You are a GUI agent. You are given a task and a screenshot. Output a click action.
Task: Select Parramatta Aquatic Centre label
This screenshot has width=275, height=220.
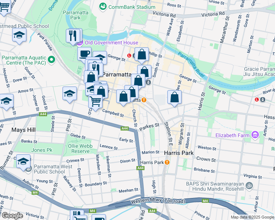24,60
